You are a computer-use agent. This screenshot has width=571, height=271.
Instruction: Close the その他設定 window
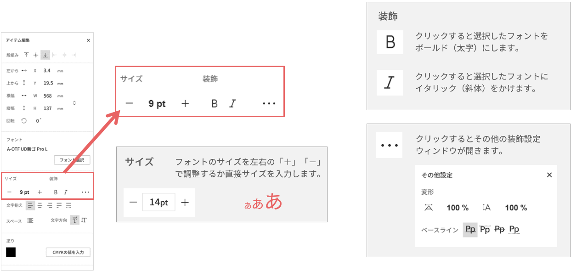coord(549,175)
